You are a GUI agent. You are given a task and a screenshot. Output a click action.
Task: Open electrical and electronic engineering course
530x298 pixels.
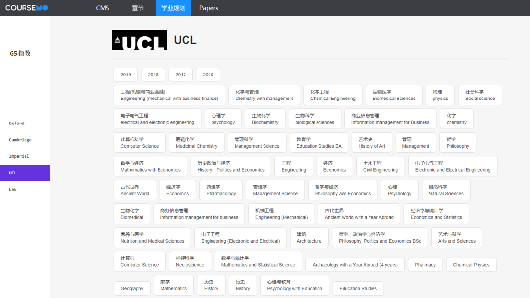coord(158,119)
